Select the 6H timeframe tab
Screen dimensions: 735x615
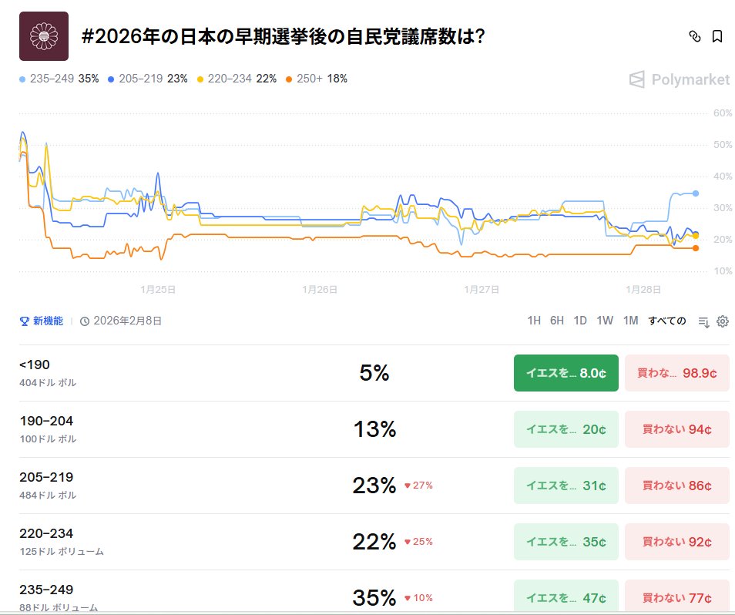pyautogui.click(x=557, y=321)
